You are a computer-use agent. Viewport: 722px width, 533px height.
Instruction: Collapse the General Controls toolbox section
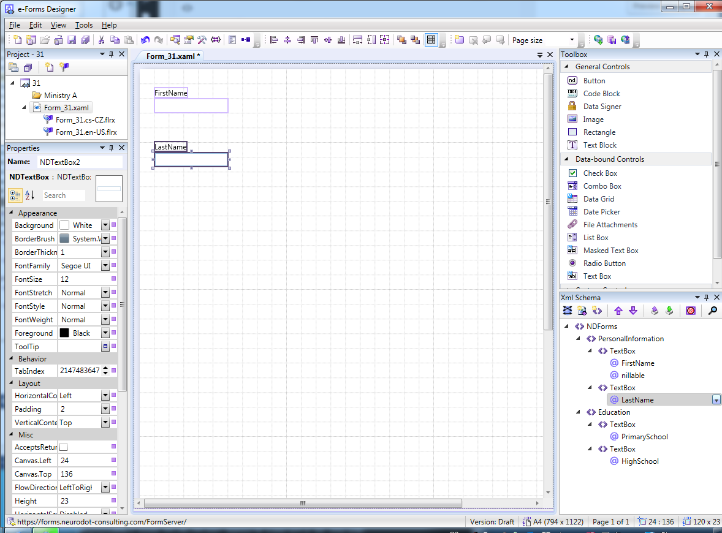pos(567,66)
